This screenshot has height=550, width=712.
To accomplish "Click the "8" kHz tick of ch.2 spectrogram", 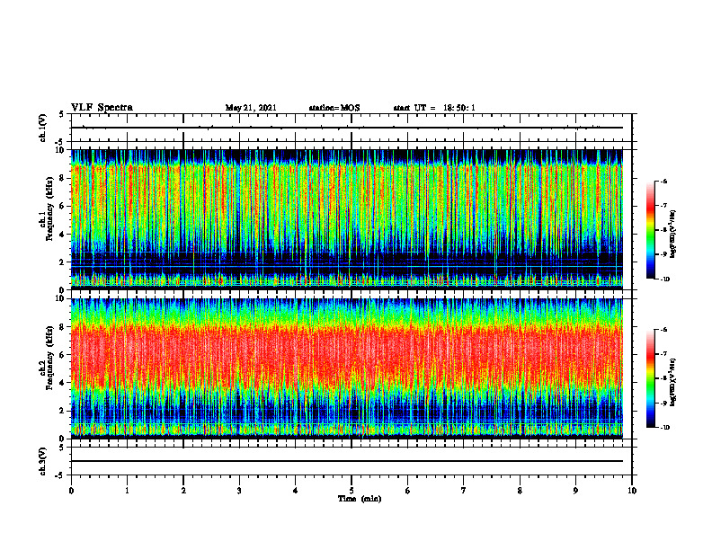I will pyautogui.click(x=63, y=327).
